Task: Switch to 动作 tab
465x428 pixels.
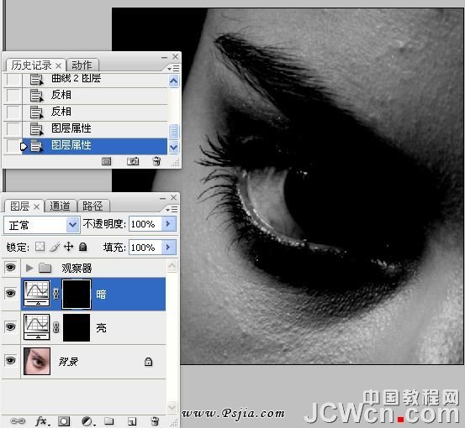Action: [82, 65]
